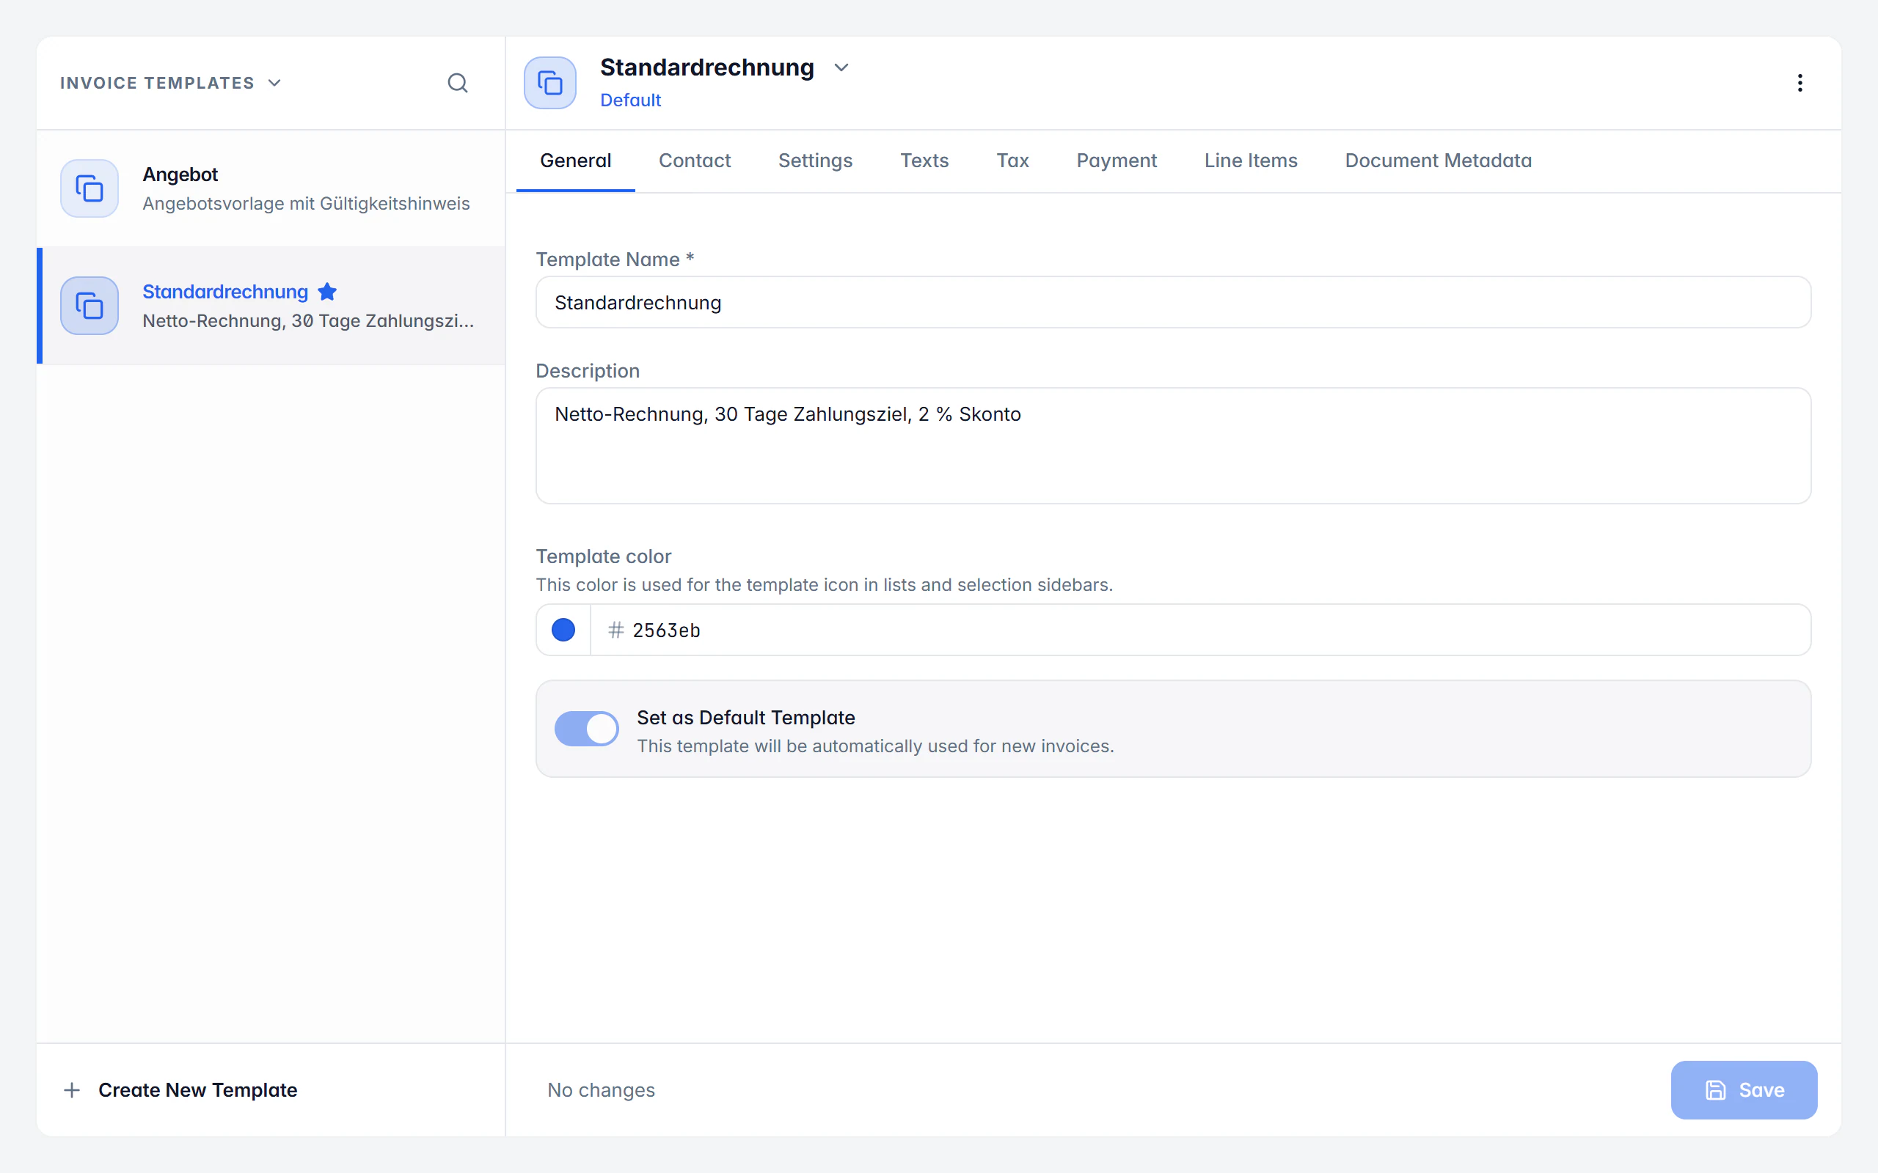This screenshot has width=1878, height=1173.
Task: Open the Settings tab
Action: (816, 161)
